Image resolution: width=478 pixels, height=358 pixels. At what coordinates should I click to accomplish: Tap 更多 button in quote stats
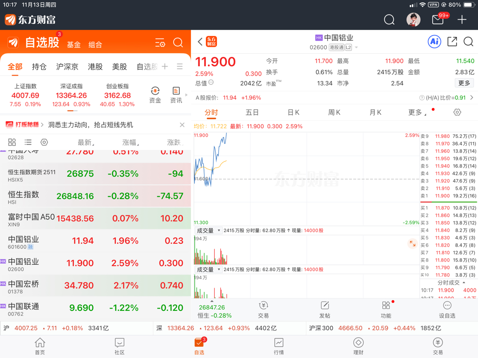tap(464, 83)
